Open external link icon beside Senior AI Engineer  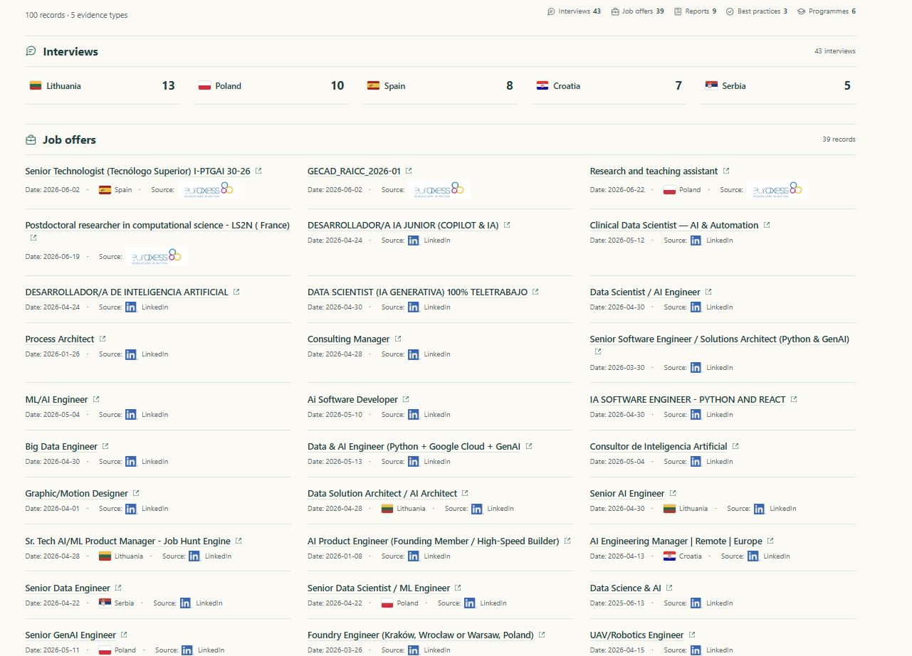pos(673,493)
